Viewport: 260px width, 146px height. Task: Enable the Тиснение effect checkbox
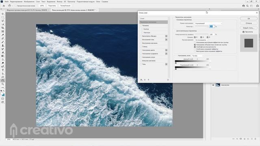pyautogui.click(x=141, y=26)
